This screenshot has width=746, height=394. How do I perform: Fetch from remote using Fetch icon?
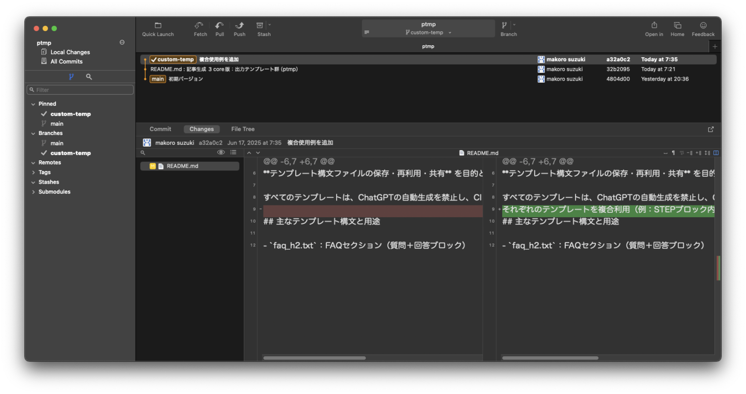(x=199, y=25)
